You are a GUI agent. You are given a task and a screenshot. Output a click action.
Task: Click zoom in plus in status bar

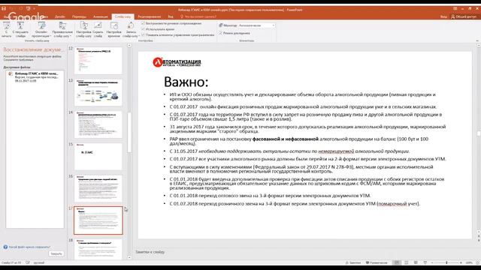click(461, 262)
